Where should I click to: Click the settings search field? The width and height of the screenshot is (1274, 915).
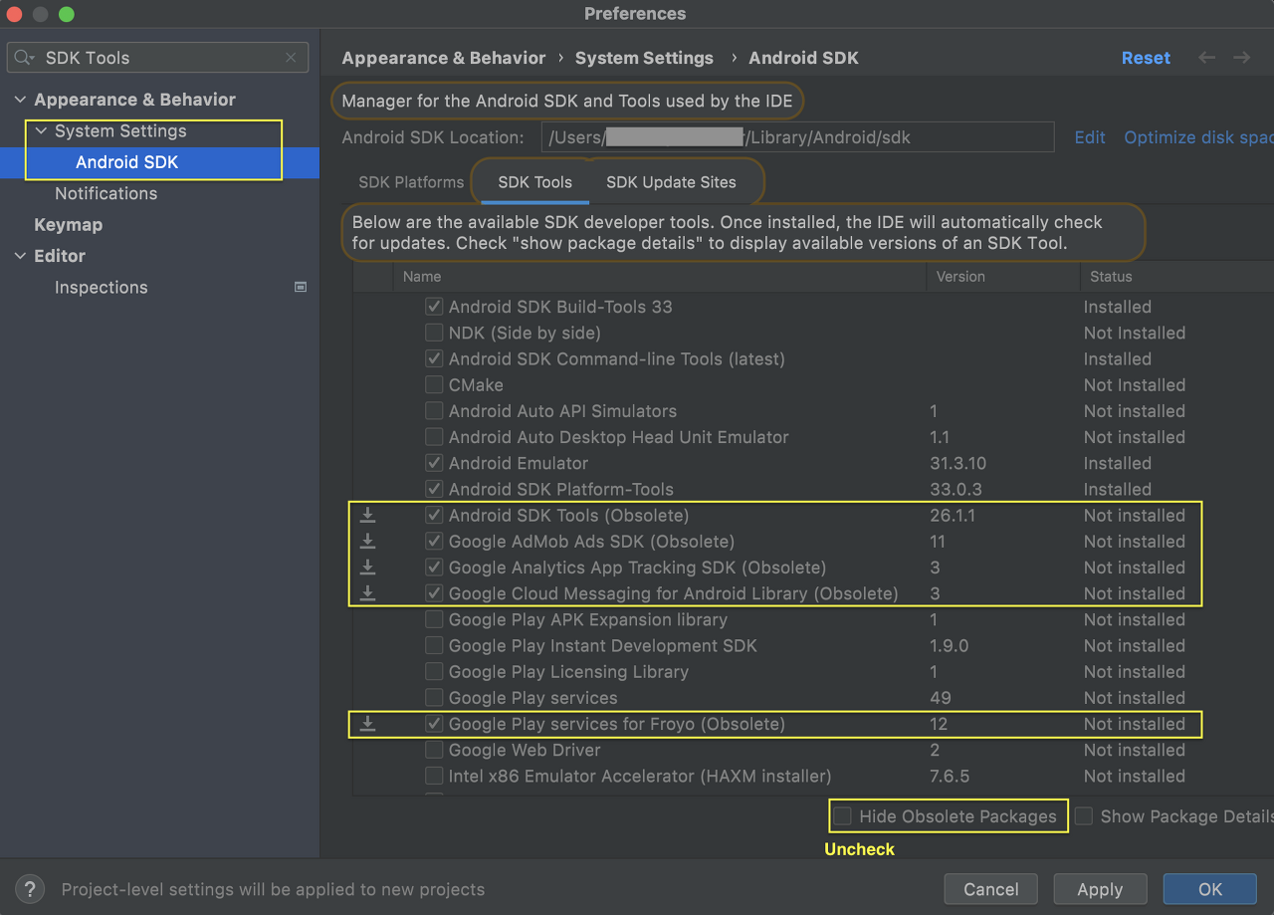click(159, 58)
